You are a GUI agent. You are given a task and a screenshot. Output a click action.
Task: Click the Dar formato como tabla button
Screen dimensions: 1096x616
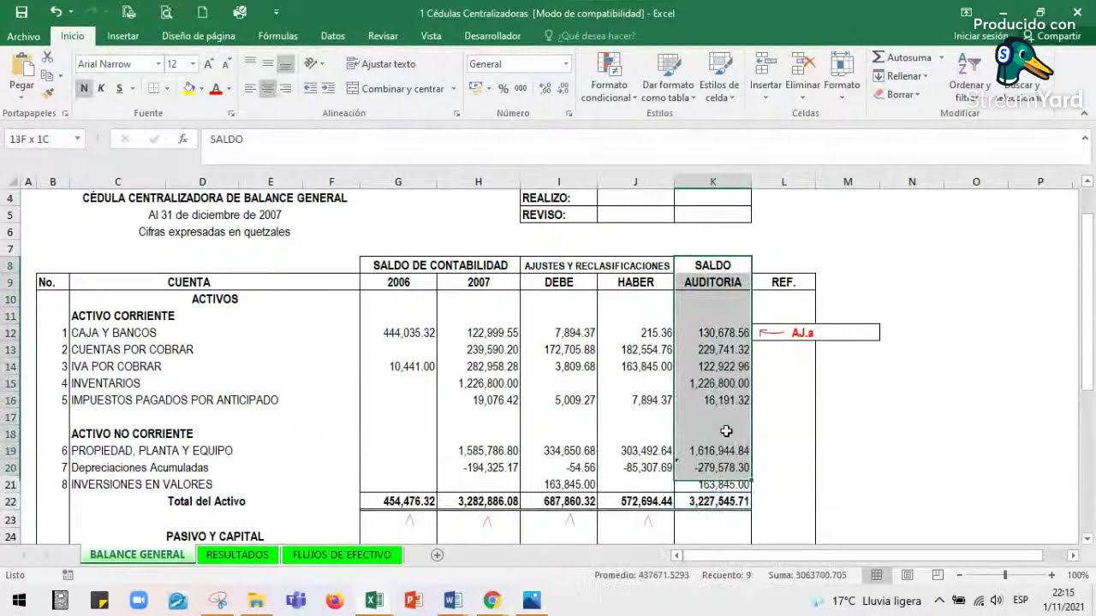coord(668,78)
